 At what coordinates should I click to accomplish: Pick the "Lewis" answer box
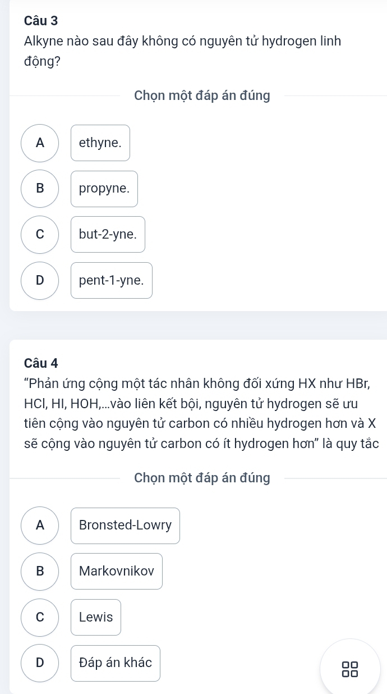click(96, 617)
